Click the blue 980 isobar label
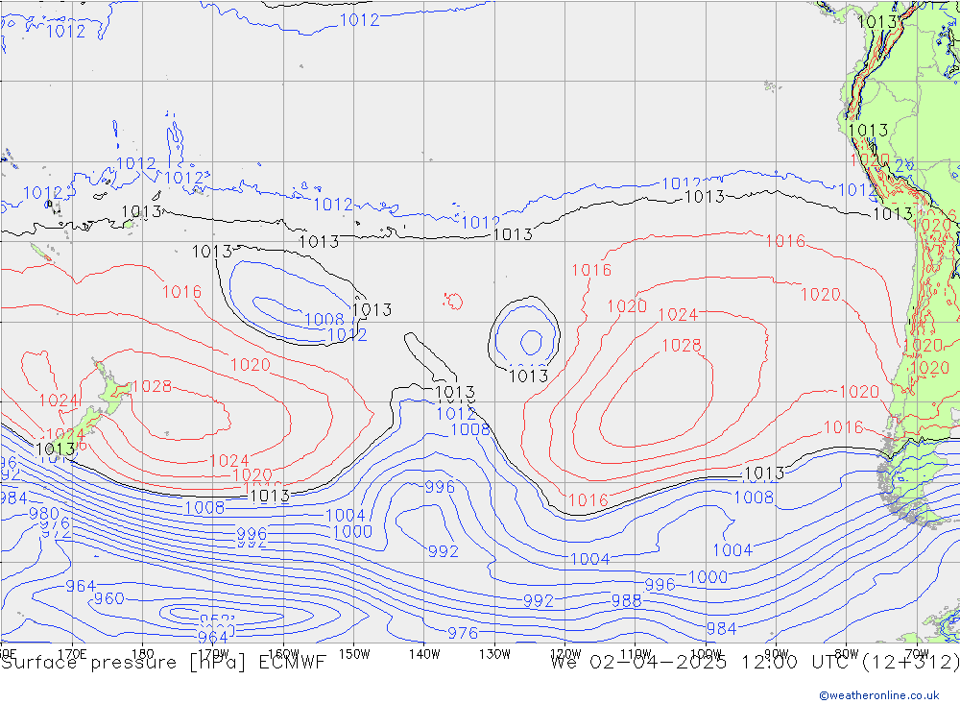Screen dimensions: 960x704 click(44, 514)
